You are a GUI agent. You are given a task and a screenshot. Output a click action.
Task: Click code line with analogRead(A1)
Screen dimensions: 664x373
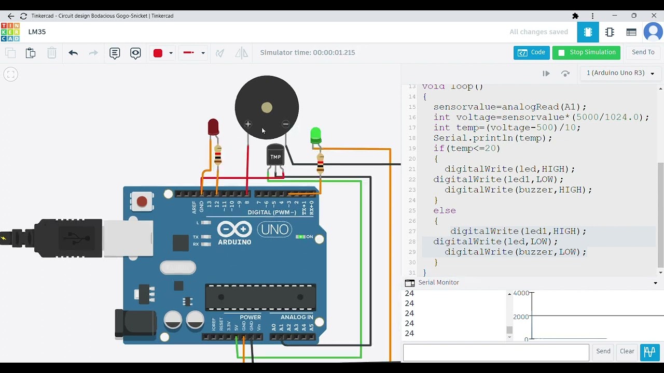(510, 107)
